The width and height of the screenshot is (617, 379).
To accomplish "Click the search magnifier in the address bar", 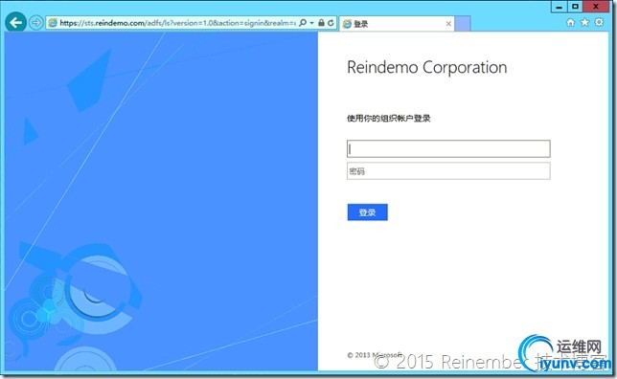I will (x=302, y=23).
